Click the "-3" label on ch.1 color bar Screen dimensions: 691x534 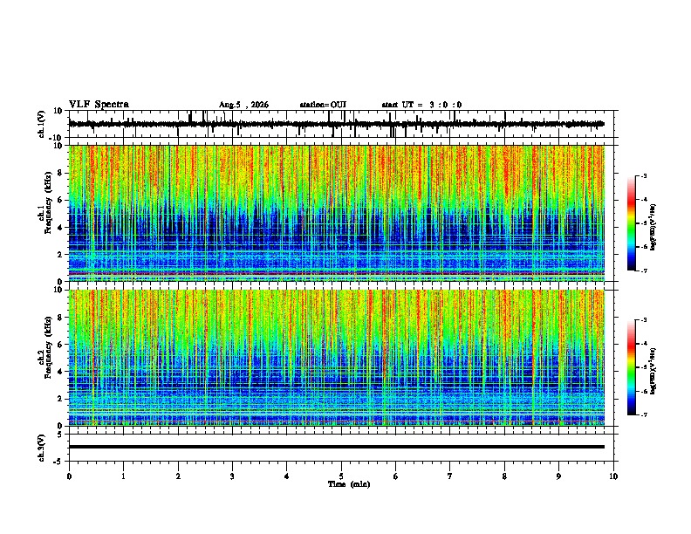pos(644,175)
